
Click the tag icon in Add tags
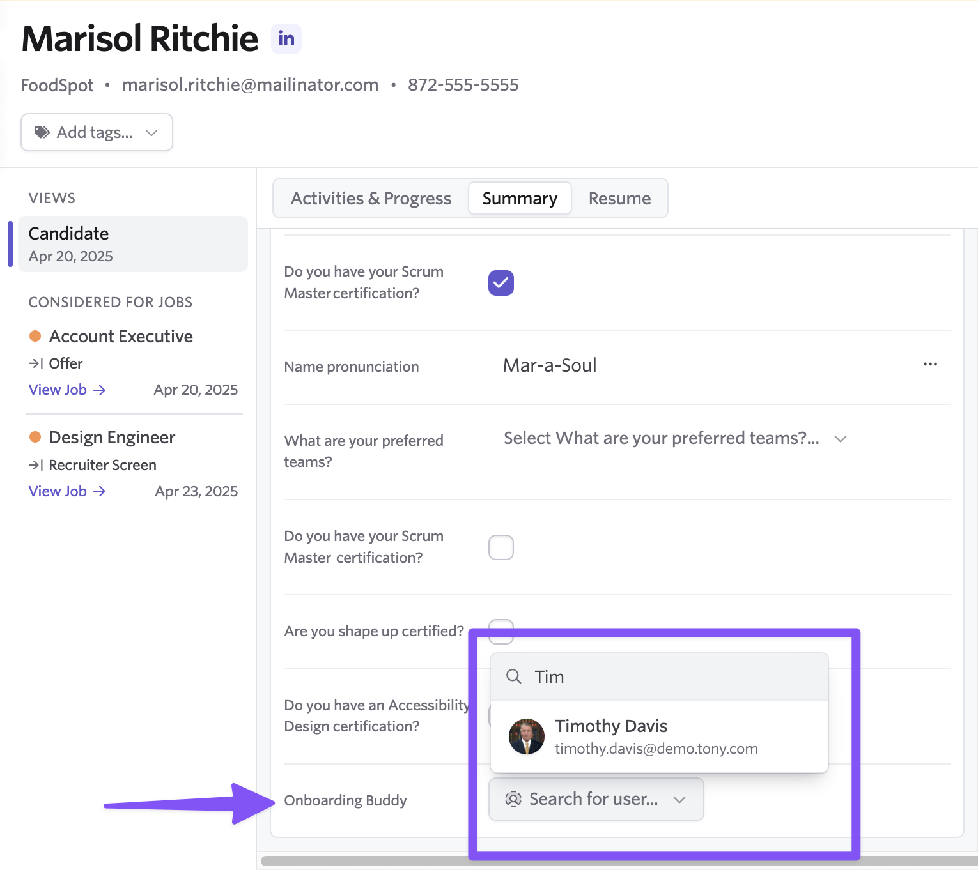pyautogui.click(x=42, y=132)
